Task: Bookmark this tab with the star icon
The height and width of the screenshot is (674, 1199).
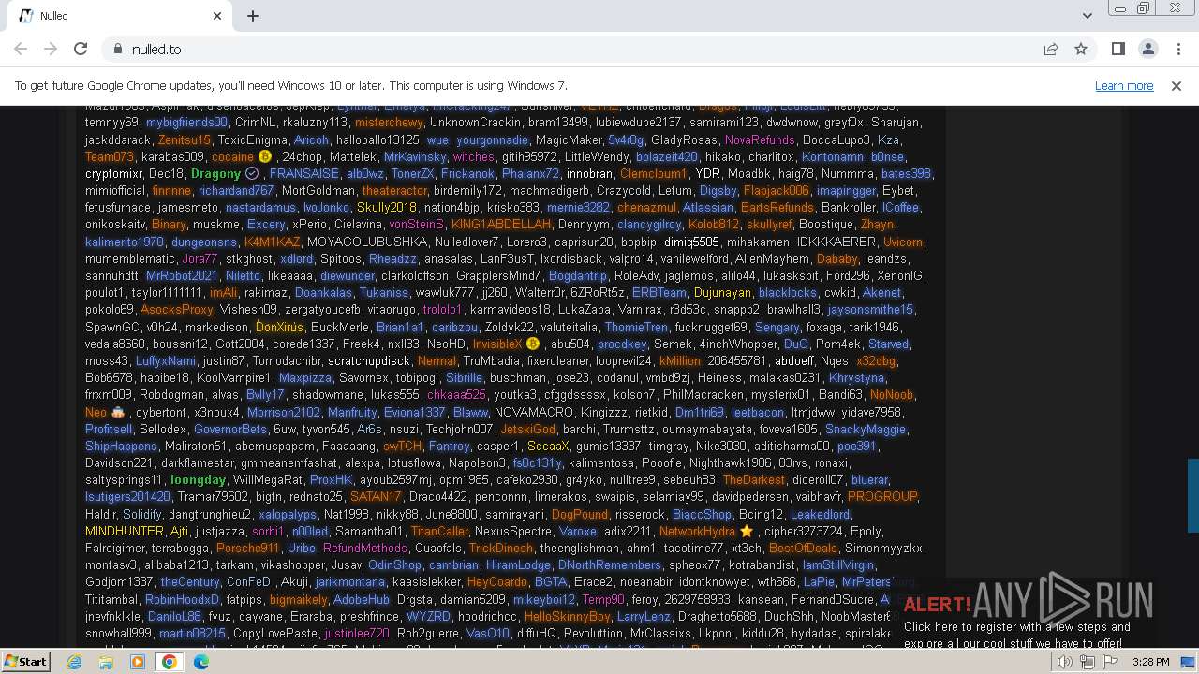Action: point(1081,49)
